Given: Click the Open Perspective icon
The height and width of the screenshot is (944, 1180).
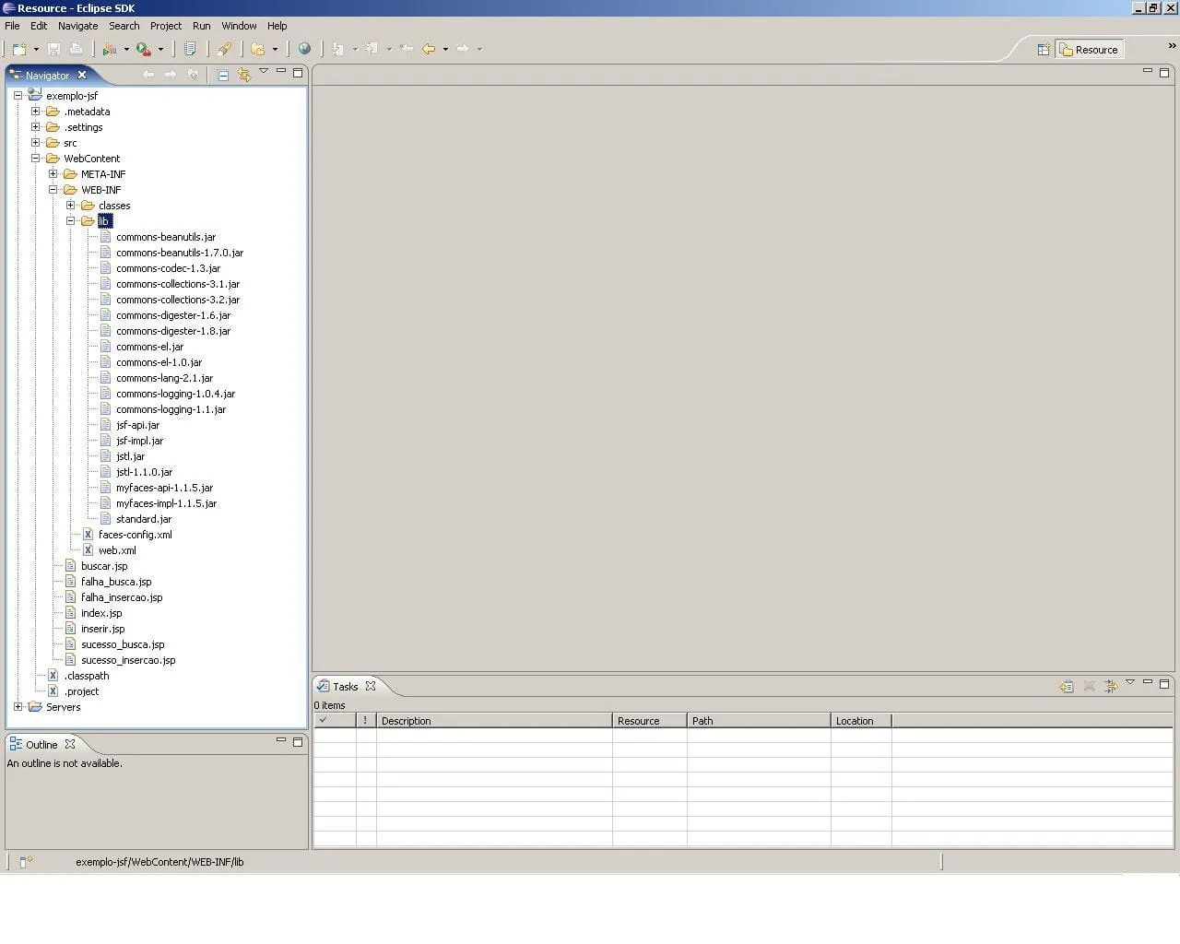Looking at the screenshot, I should click(x=1044, y=50).
